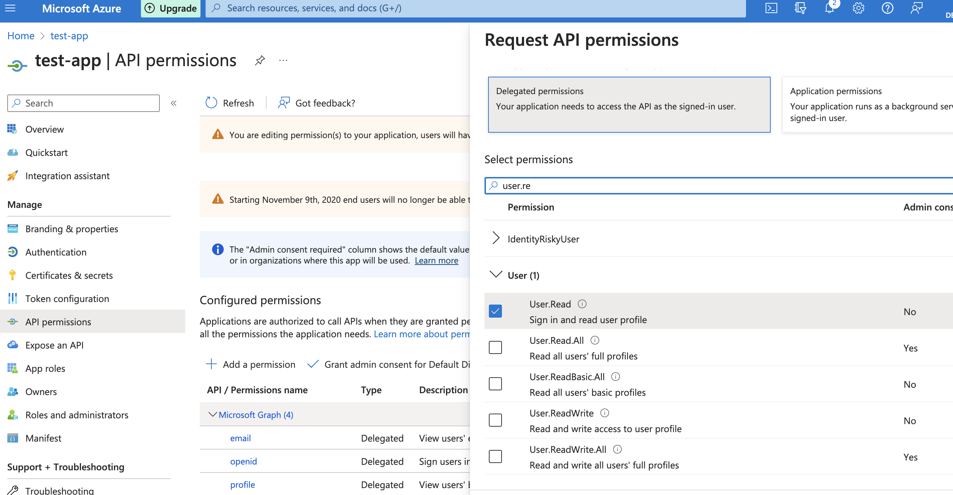Open Certificates & secrets
953x495 pixels.
pyautogui.click(x=69, y=275)
